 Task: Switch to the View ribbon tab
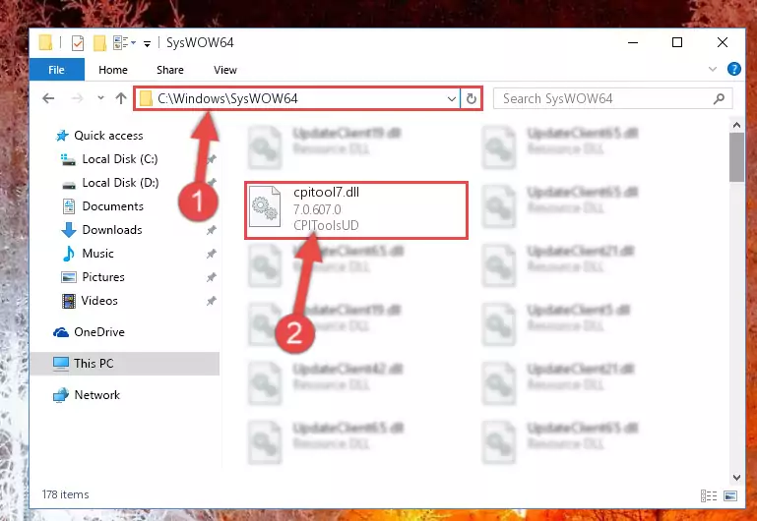coord(225,70)
